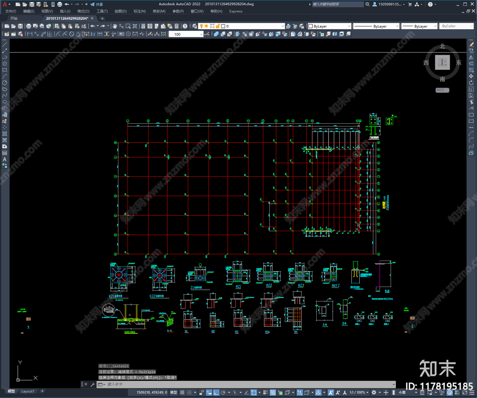Open the 文件(F) menu
Screen dimensions: 477x398
tap(11, 11)
